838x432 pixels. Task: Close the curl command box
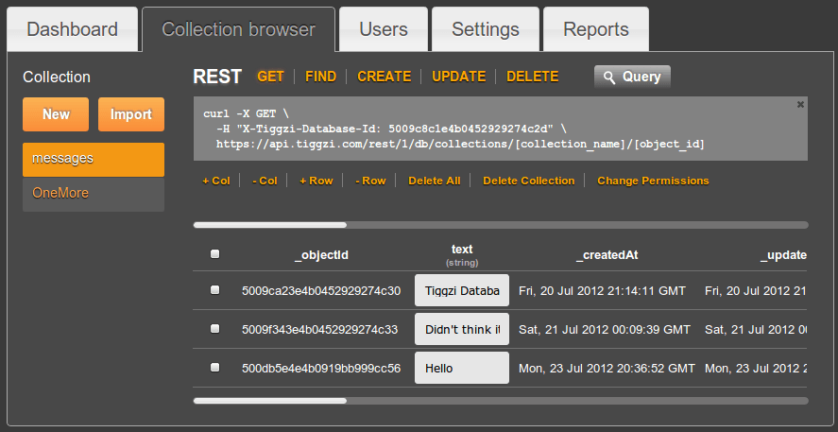[800, 104]
